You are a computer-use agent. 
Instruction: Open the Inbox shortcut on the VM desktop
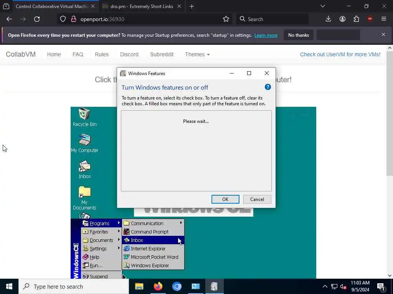click(x=85, y=170)
